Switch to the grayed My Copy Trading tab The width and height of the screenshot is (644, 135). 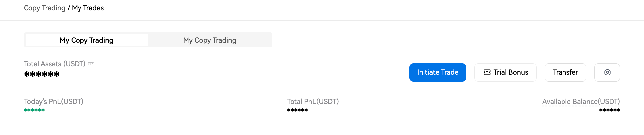(x=210, y=40)
